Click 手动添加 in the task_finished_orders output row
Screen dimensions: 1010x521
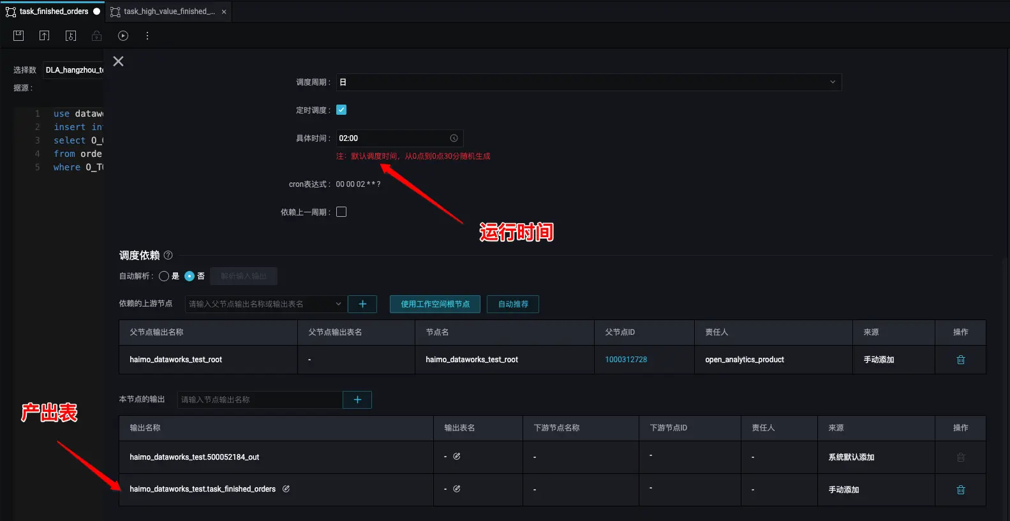[843, 490]
